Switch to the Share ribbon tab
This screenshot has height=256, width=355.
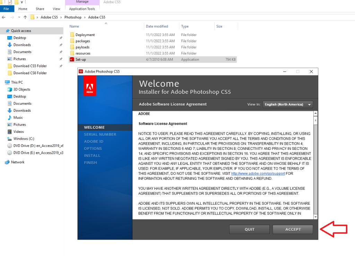pos(40,9)
